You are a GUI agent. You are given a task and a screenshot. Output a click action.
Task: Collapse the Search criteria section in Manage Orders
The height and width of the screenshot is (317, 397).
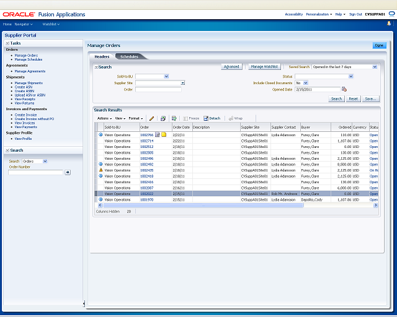pyautogui.click(x=96, y=67)
